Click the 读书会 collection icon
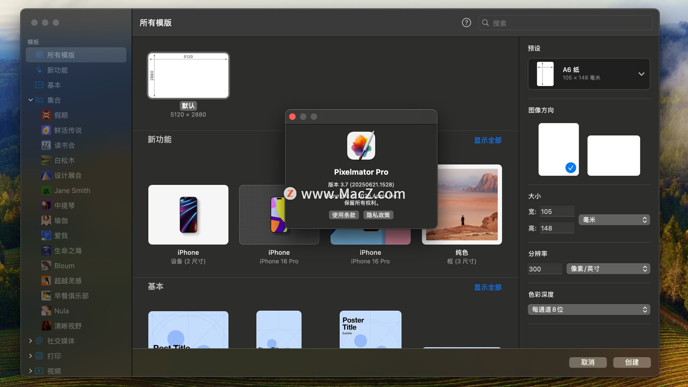Image resolution: width=688 pixels, height=387 pixels. [46, 145]
